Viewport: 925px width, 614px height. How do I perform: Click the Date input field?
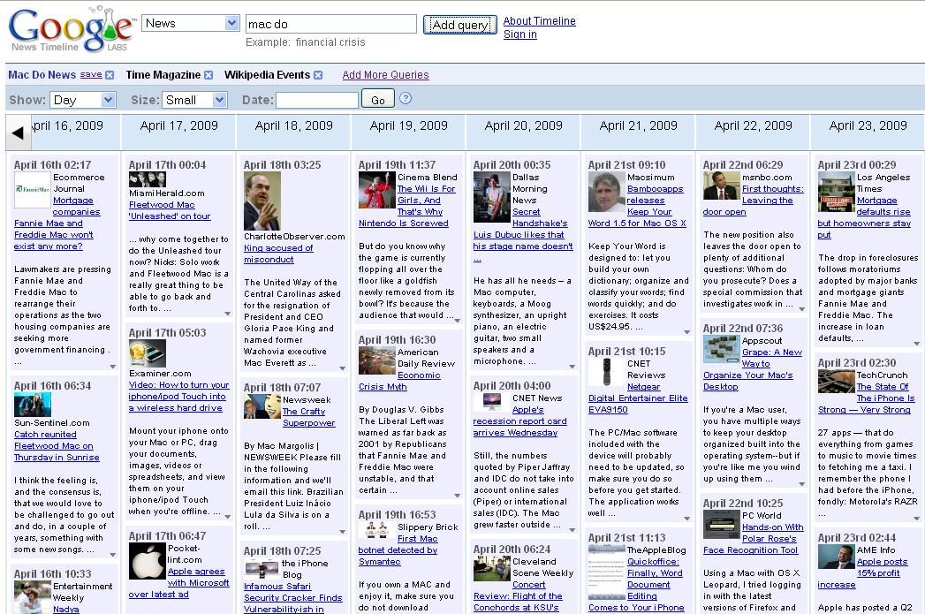[317, 100]
